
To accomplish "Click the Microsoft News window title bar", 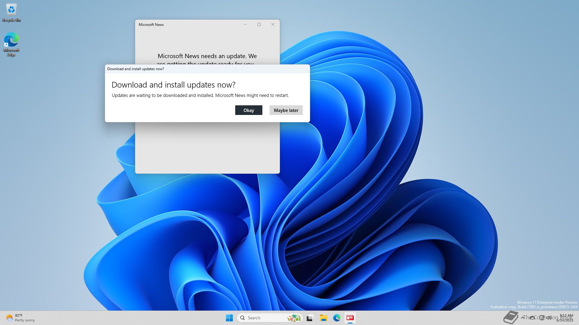I will [196, 24].
